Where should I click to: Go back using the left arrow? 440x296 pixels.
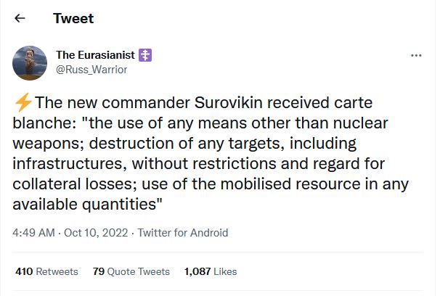[19, 18]
